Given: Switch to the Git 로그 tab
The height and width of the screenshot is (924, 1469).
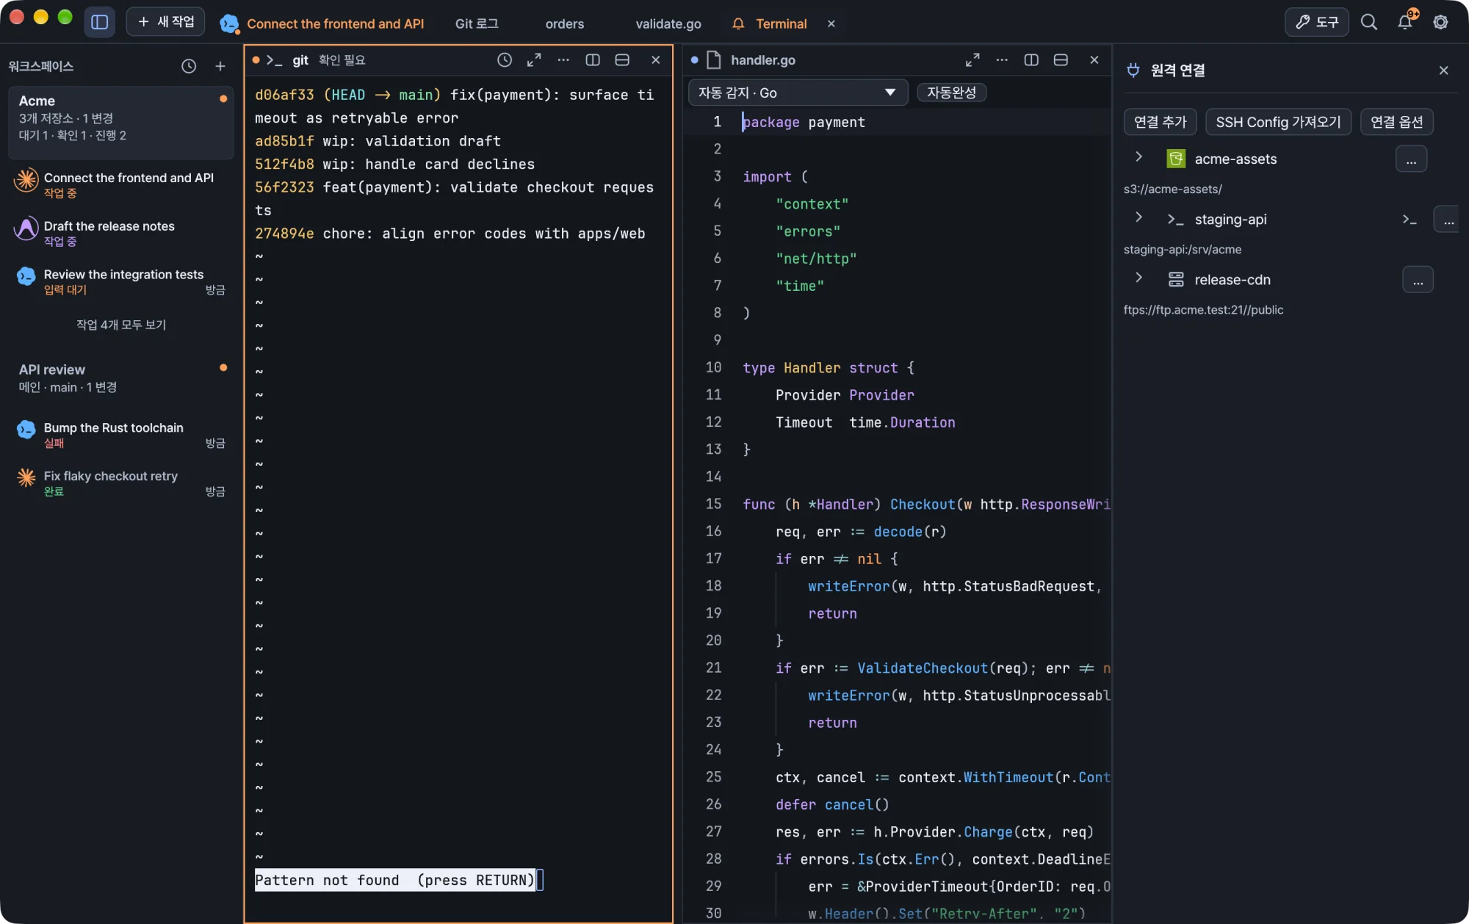Looking at the screenshot, I should (x=477, y=24).
